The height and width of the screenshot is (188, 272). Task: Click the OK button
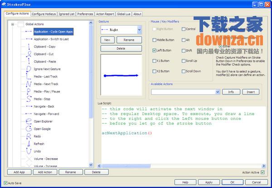233,182
